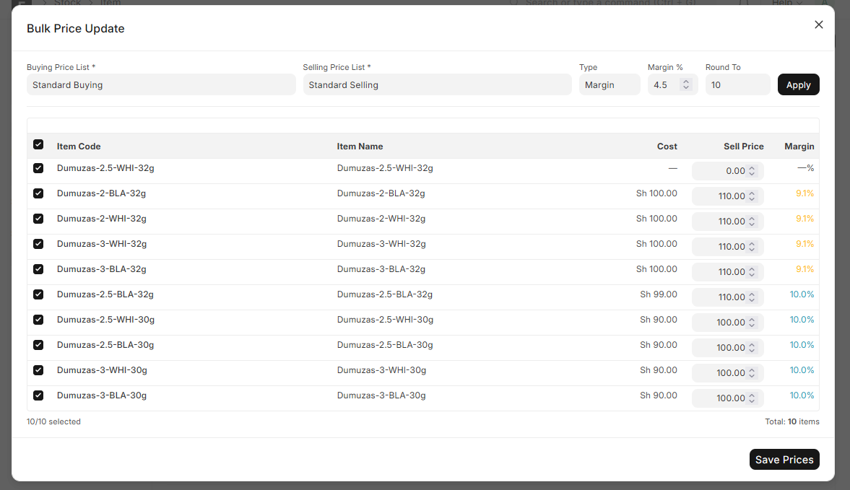Open the Buying Price List field
The width and height of the screenshot is (850, 490).
(161, 85)
